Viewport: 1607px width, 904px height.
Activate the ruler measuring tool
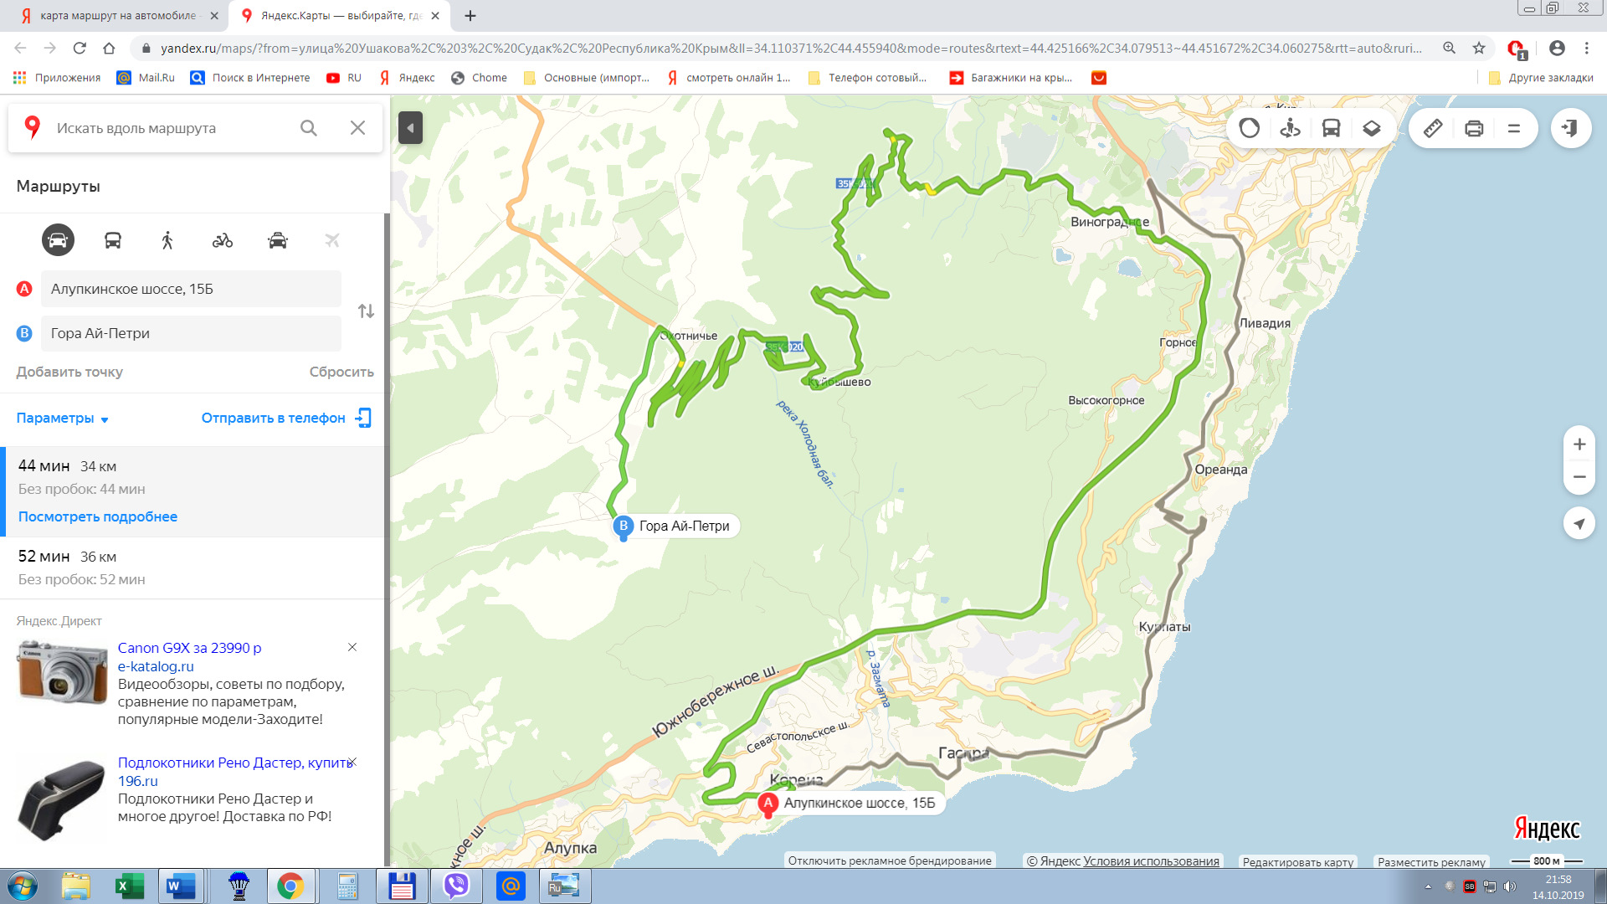(1433, 128)
